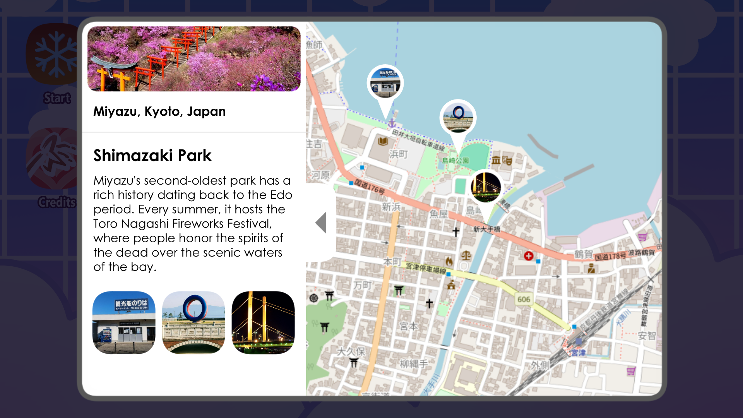
Task: Collapse the info panel using the left arrow
Action: (x=321, y=223)
